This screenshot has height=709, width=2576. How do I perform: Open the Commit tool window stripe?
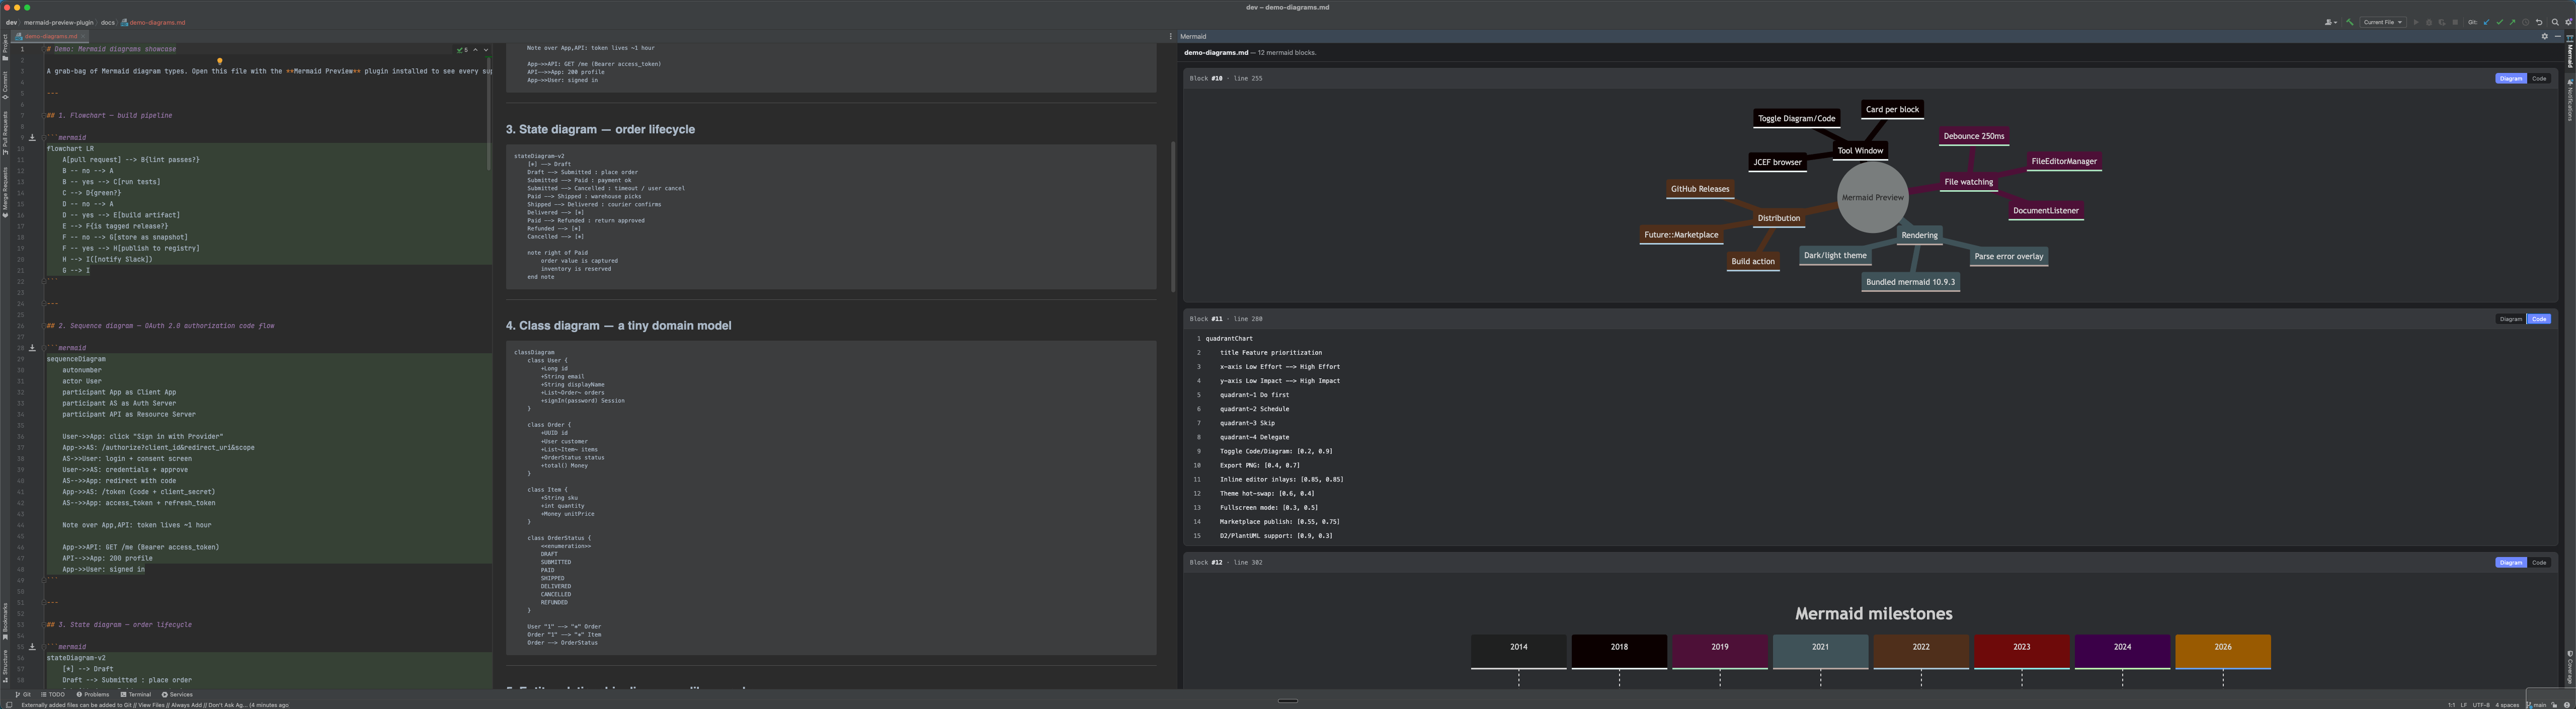click(x=5, y=86)
